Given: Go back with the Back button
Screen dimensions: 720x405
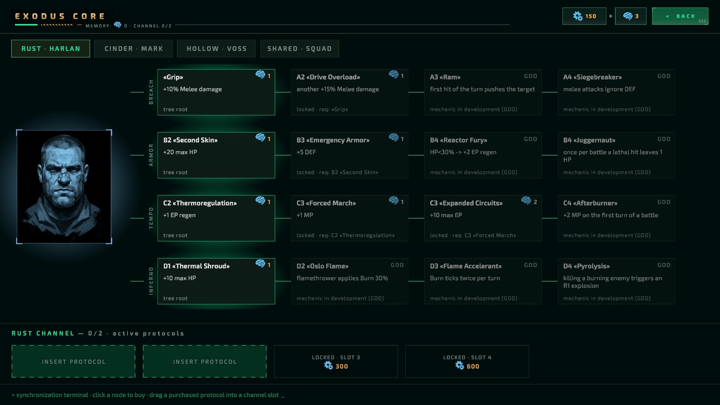Looking at the screenshot, I should tap(680, 16).
